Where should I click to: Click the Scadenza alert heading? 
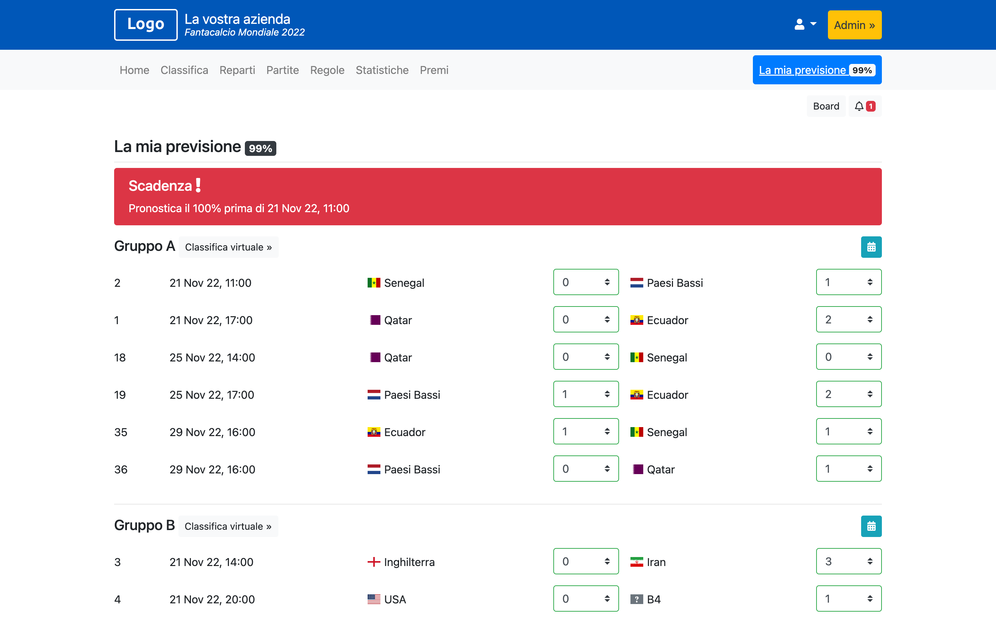click(165, 186)
